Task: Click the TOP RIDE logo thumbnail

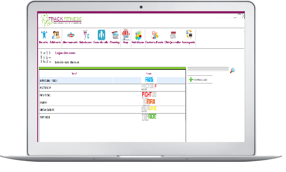Action: coord(149,117)
